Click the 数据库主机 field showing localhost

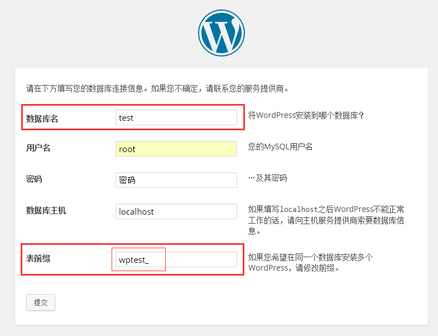pos(176,211)
